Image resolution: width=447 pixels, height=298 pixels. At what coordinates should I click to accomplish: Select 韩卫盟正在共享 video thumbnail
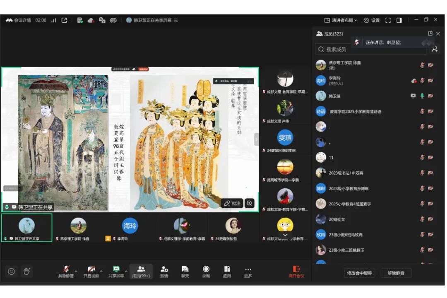click(27, 228)
